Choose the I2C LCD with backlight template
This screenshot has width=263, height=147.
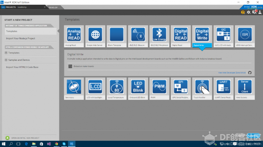223,36
